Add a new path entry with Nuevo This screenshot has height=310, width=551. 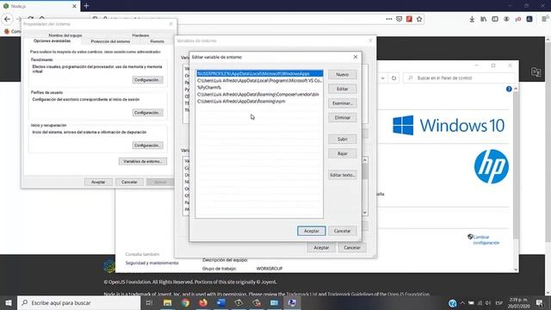pos(343,75)
